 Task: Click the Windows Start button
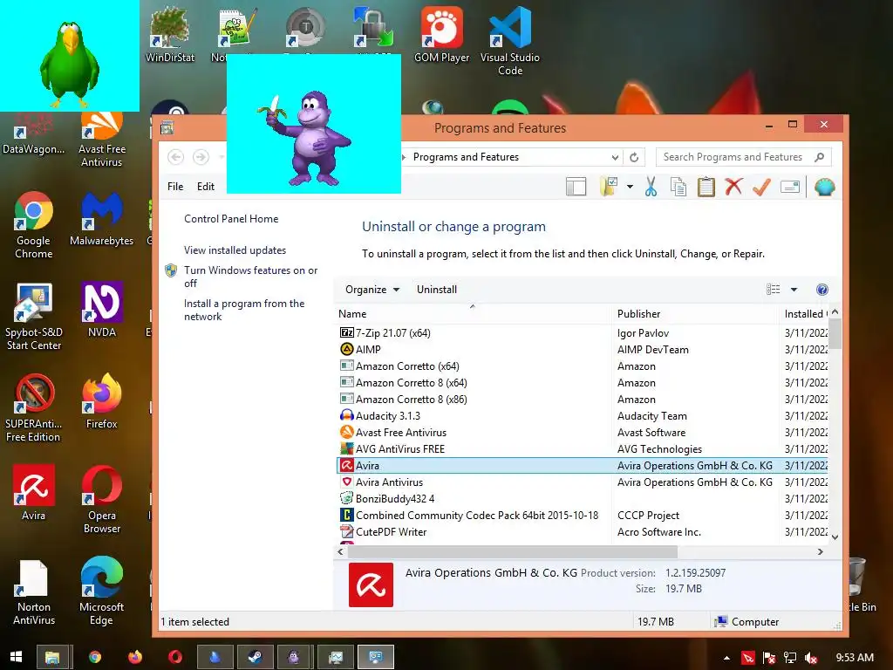point(16,657)
